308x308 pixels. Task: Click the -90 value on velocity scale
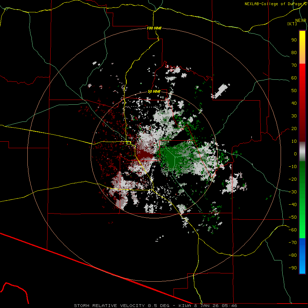[293, 268]
